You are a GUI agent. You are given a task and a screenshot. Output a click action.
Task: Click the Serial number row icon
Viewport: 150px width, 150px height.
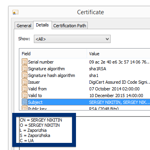tap(24, 62)
